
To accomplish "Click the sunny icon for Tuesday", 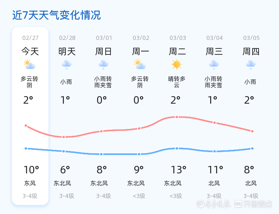I will pyautogui.click(x=177, y=64).
